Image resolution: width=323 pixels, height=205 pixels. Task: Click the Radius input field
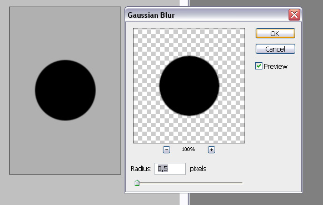(x=170, y=169)
